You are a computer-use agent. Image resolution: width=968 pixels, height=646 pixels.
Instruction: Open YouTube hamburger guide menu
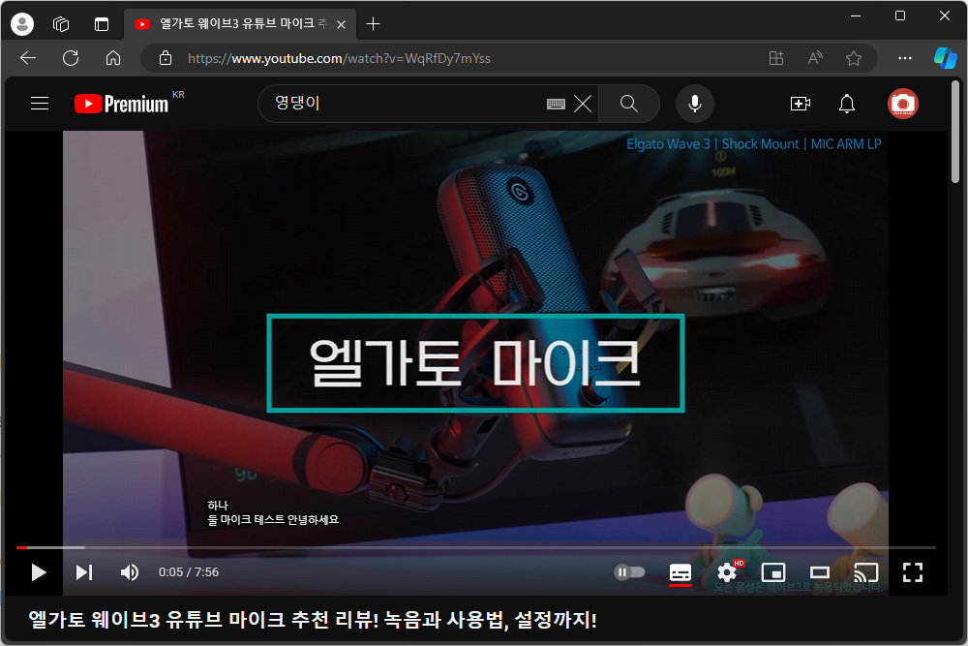coord(40,103)
